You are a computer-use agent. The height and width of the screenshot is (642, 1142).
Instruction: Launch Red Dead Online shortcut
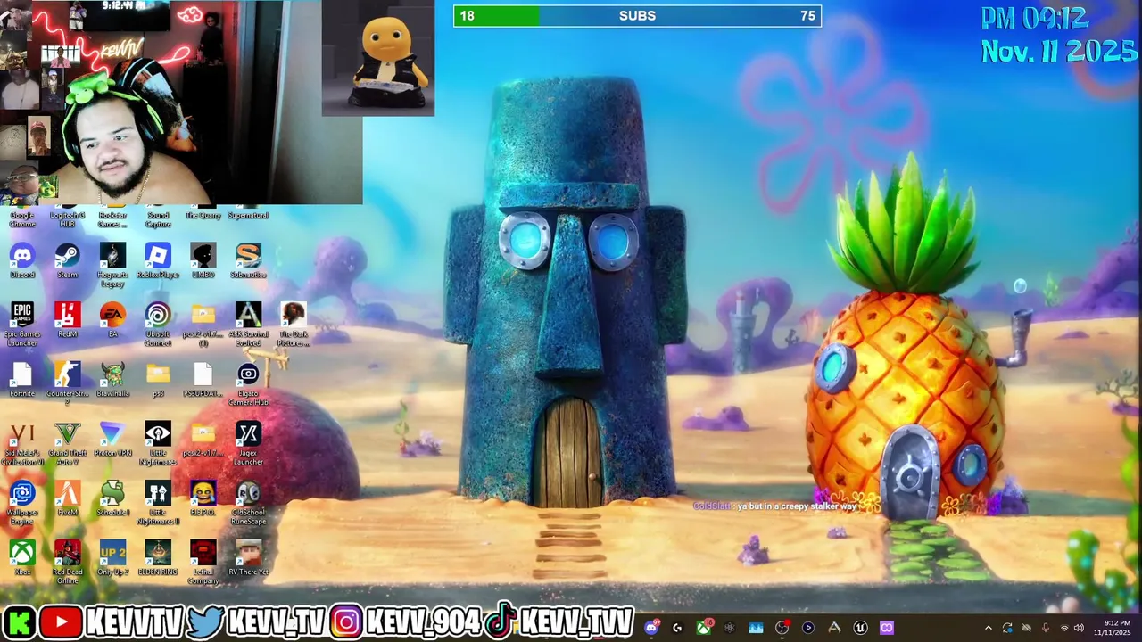(x=68, y=562)
